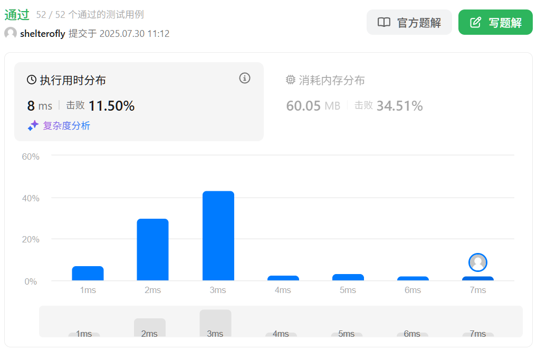Click the 写题解 green button
Viewport: 537px width, 351px height.
click(495, 22)
